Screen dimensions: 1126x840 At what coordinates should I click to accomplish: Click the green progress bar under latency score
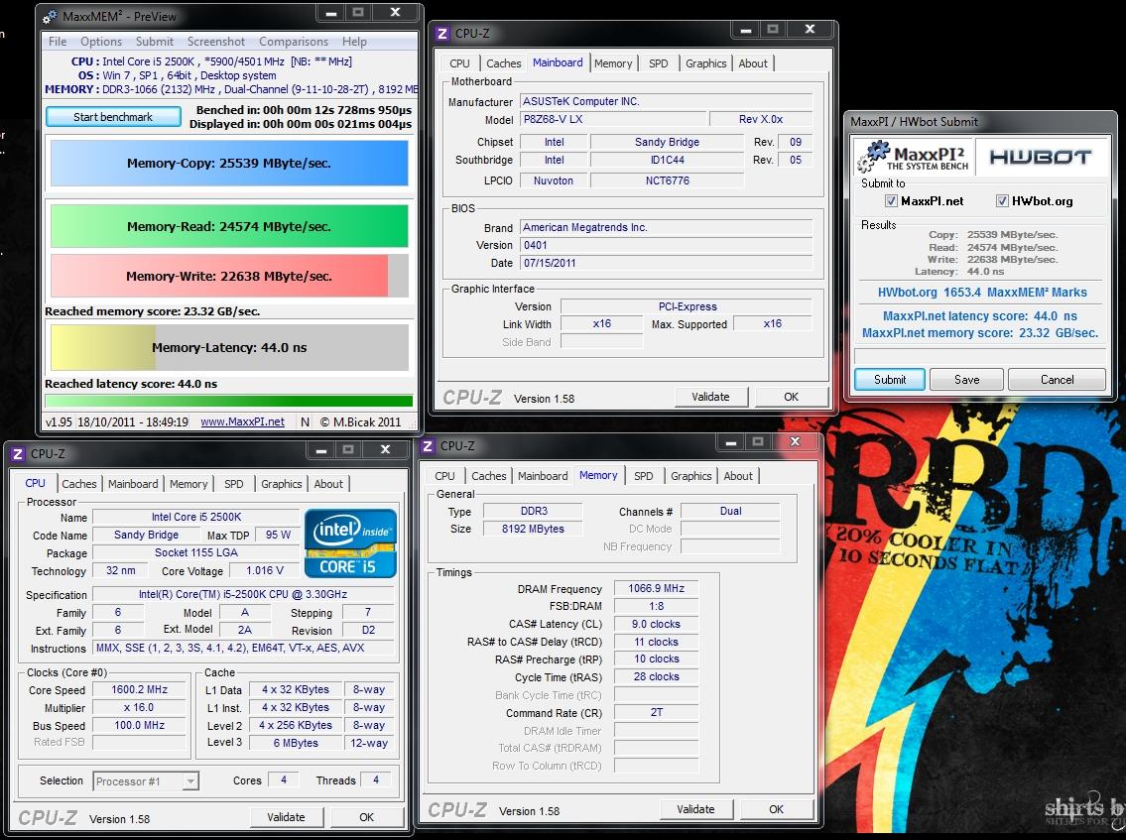coord(229,401)
